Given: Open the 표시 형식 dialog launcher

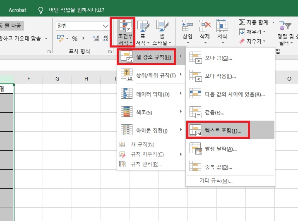Looking at the screenshot, I should [110, 51].
